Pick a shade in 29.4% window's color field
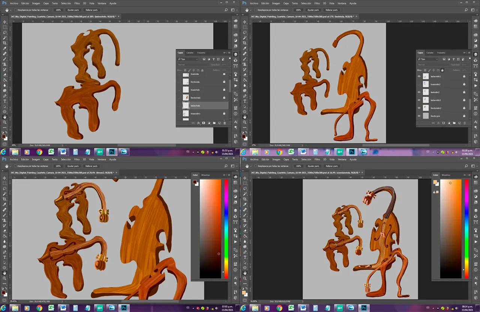Image resolution: width=480 pixels, height=312 pixels. click(x=210, y=229)
